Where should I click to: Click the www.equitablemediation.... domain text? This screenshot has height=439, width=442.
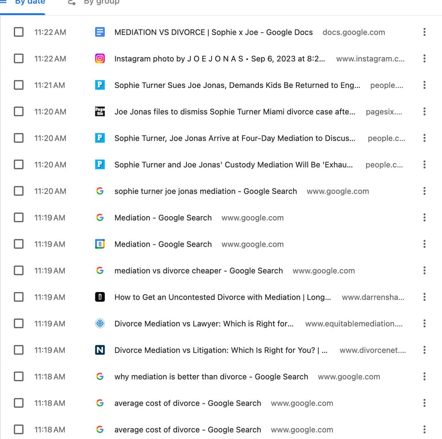point(354,324)
